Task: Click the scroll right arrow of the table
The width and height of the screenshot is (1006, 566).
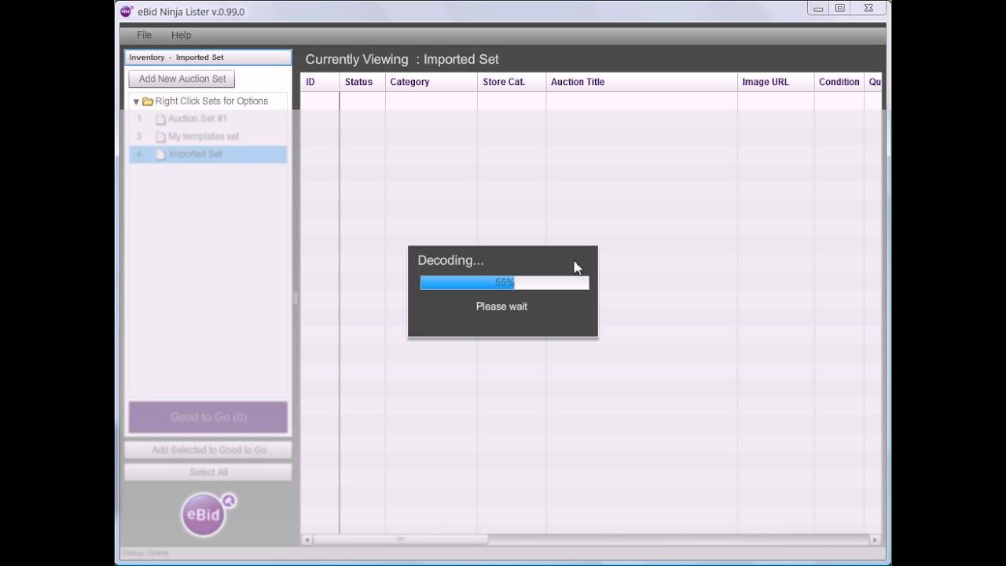Action: pos(876,539)
